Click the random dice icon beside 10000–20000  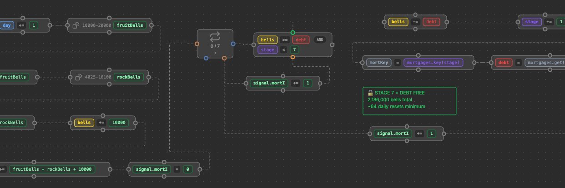pos(76,25)
